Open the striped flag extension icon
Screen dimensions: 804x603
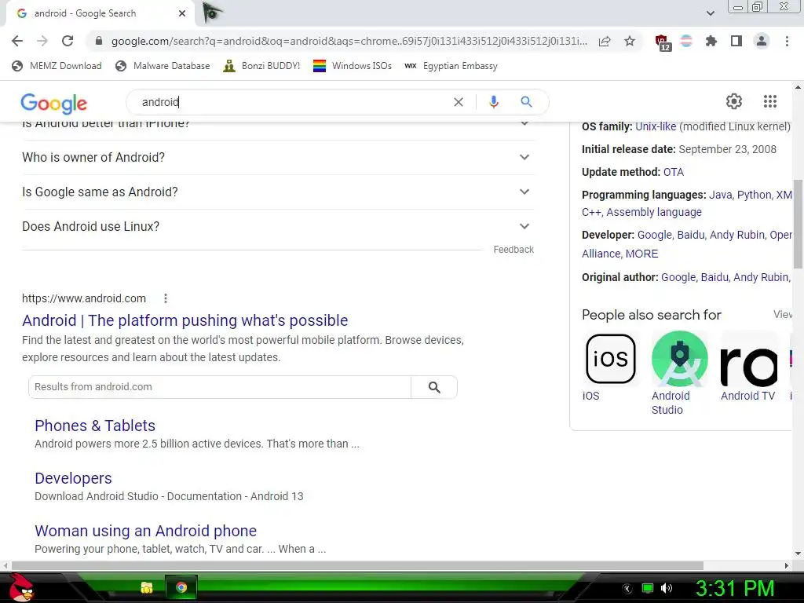point(686,41)
